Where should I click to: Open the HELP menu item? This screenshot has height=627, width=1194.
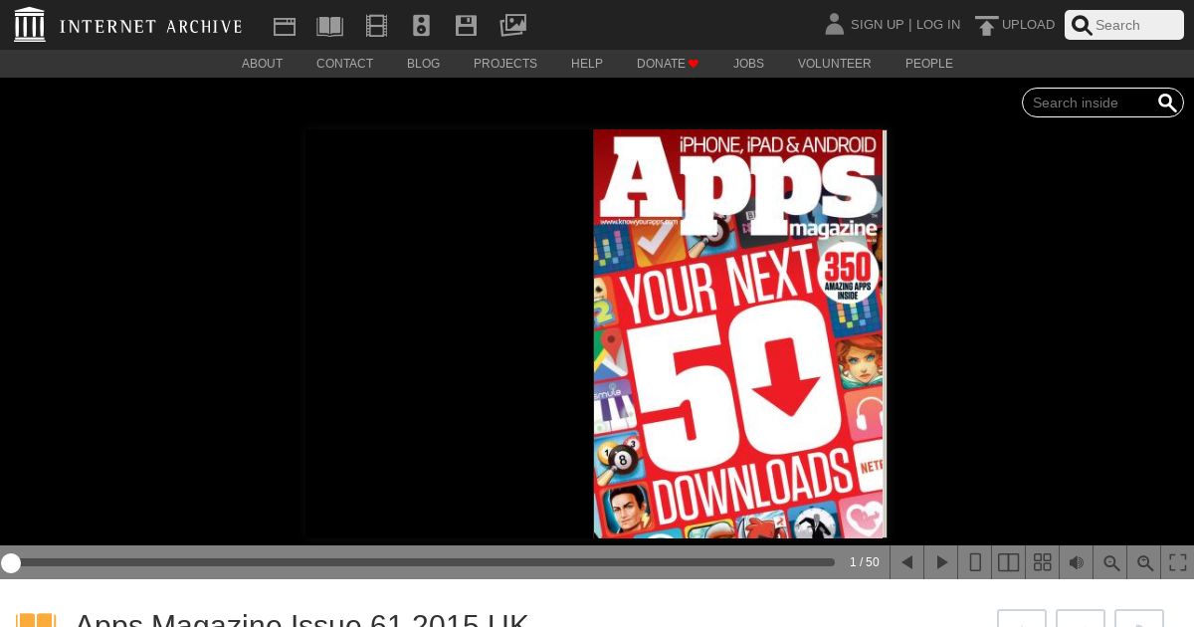(587, 64)
